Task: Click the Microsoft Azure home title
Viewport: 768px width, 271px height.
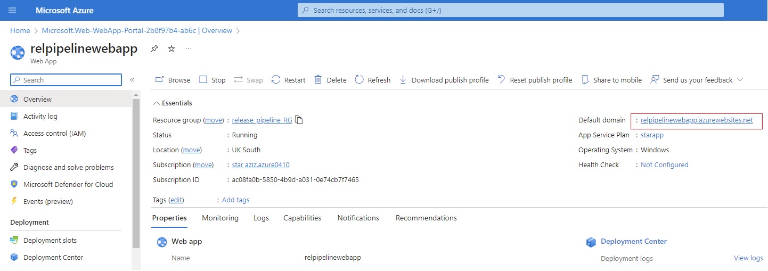Action: tap(64, 11)
